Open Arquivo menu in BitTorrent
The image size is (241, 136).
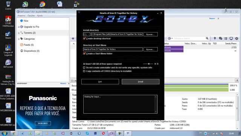point(21,15)
